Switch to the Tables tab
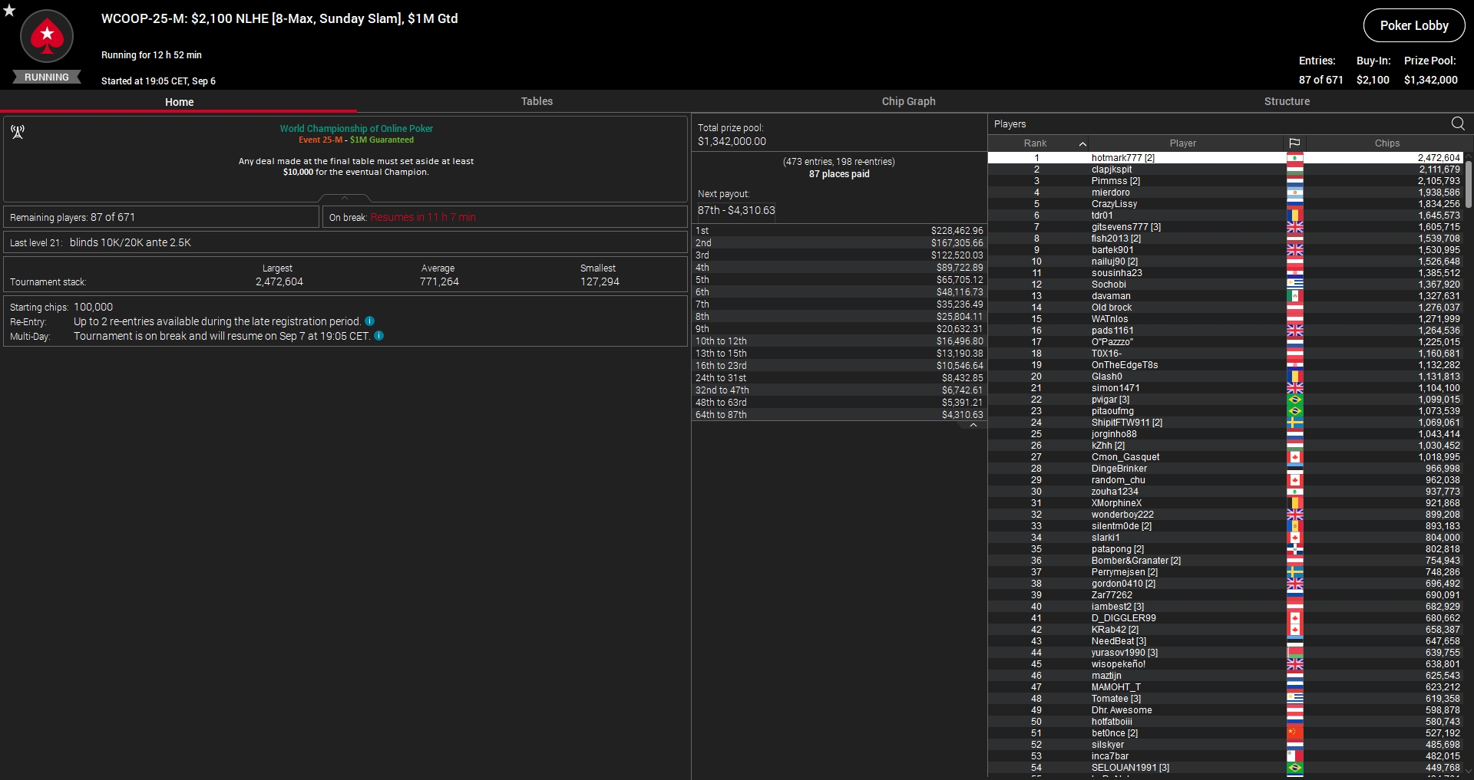 (x=537, y=101)
